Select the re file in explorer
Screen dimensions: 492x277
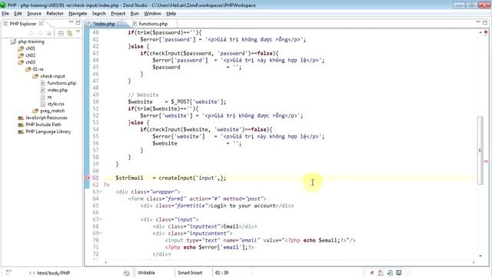point(49,97)
